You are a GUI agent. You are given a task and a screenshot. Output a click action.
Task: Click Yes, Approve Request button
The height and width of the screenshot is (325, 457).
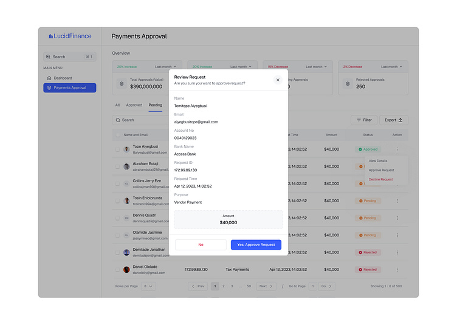[256, 244]
